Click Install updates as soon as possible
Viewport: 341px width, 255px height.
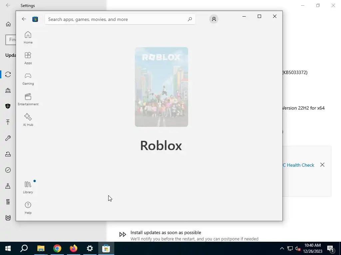click(x=166, y=232)
